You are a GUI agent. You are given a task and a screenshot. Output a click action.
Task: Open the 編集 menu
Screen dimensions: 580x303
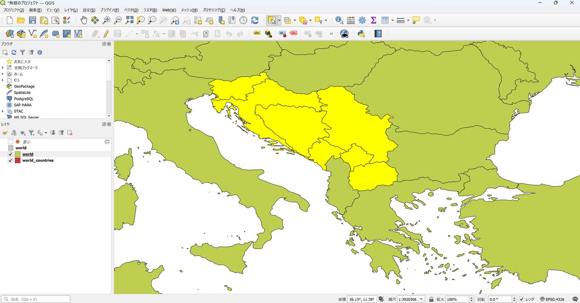click(x=35, y=10)
